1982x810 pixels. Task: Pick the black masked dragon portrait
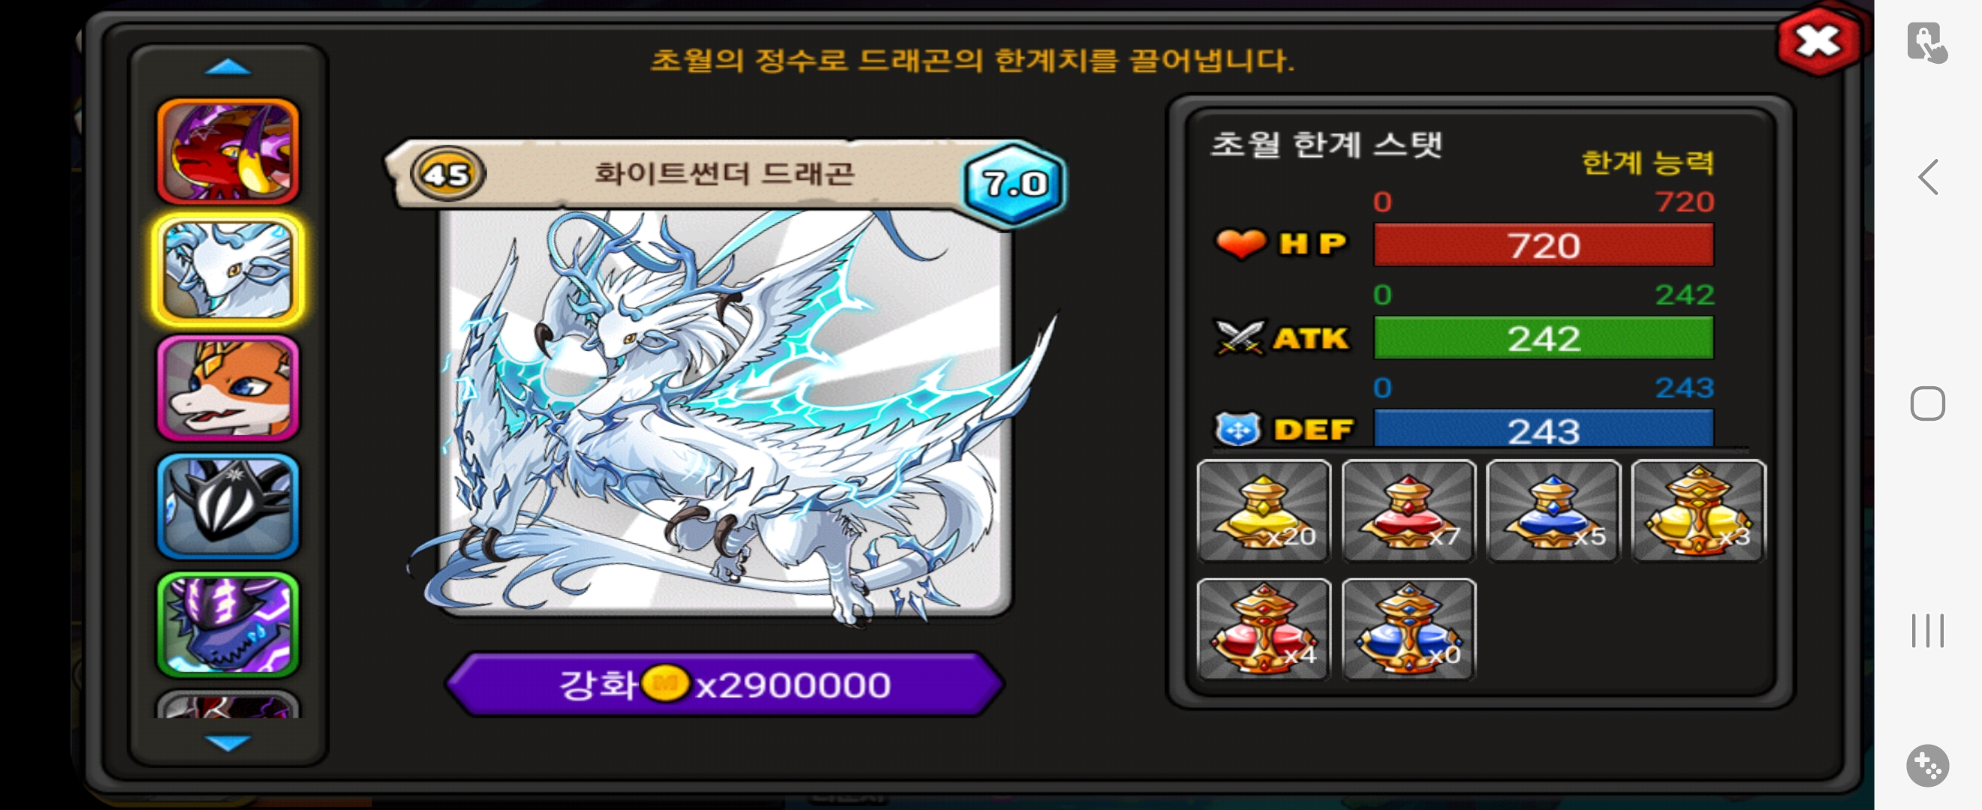pyautogui.click(x=227, y=506)
